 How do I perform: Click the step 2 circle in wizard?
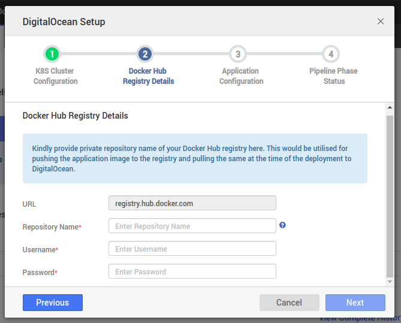144,55
